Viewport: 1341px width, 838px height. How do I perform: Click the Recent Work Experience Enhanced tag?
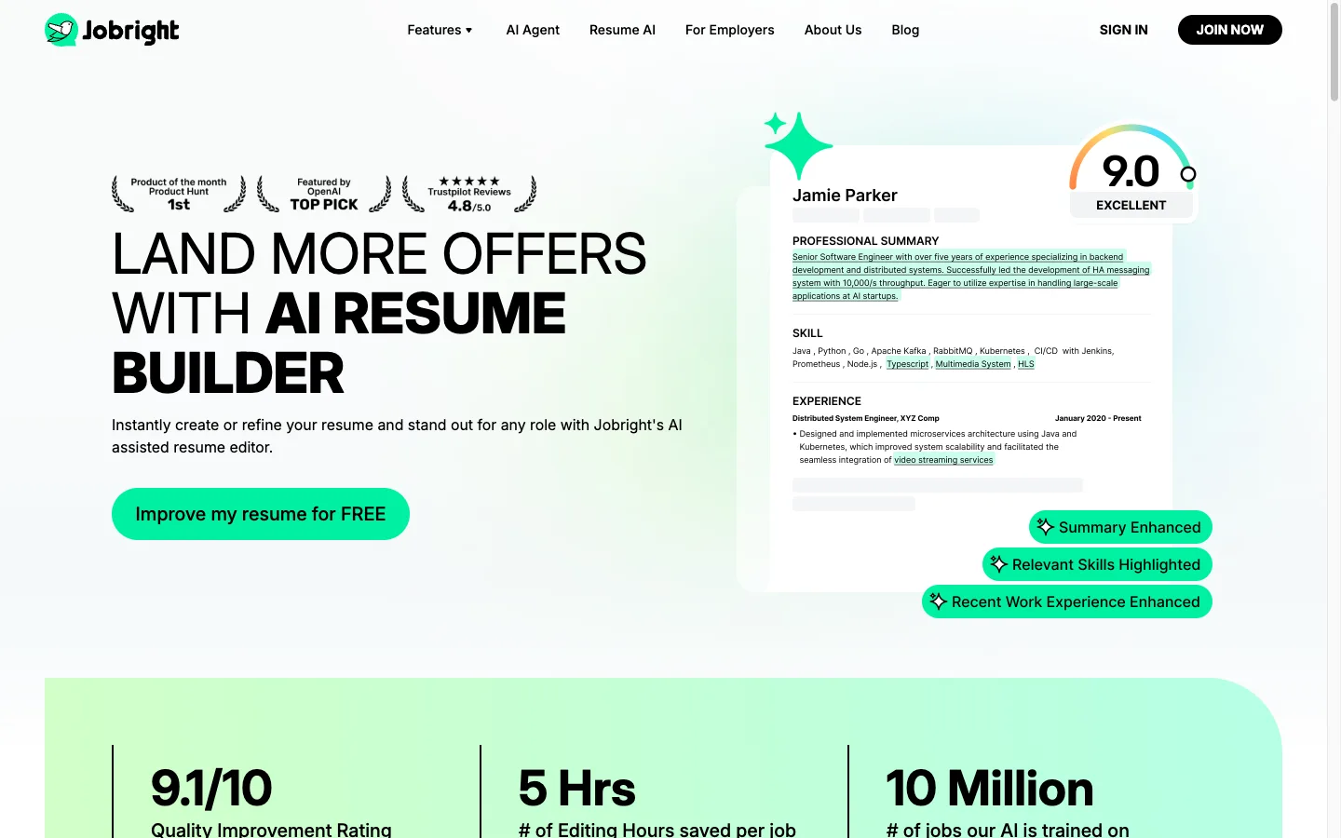(x=1067, y=601)
